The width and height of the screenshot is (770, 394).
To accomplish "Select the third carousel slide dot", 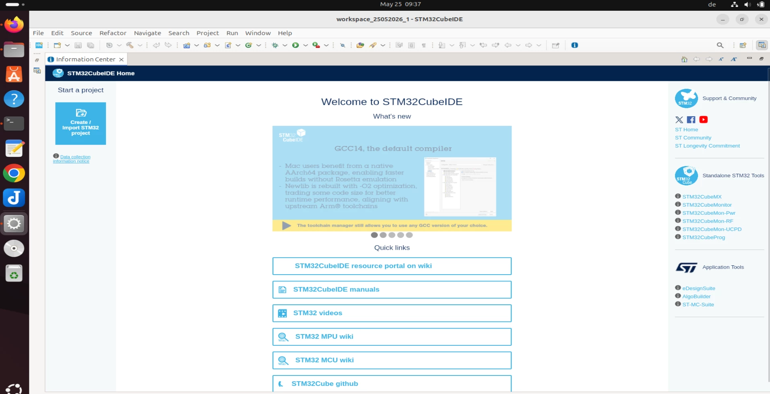I will 392,235.
